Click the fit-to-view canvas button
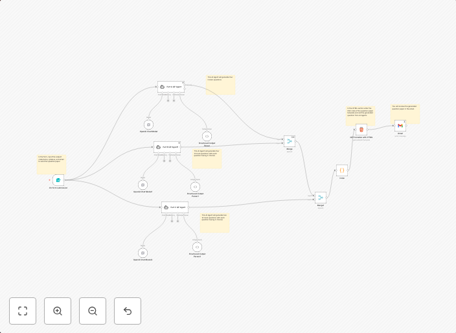 (23, 311)
